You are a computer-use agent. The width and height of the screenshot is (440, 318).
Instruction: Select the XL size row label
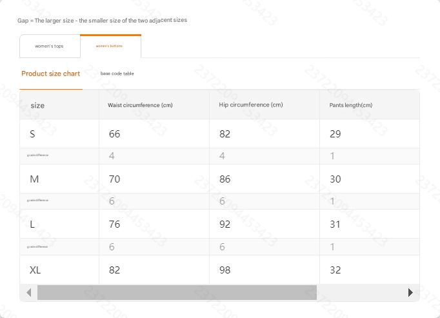[x=35, y=270]
